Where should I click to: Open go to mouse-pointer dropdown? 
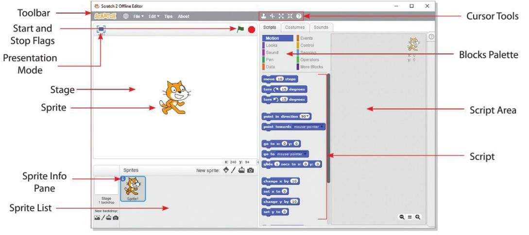point(292,154)
